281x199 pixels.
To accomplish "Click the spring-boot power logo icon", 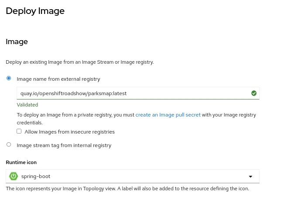I will (14, 176).
